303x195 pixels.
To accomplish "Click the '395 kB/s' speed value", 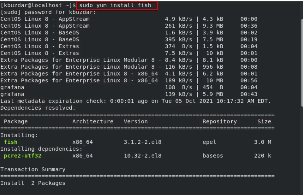I will tap(179, 40).
